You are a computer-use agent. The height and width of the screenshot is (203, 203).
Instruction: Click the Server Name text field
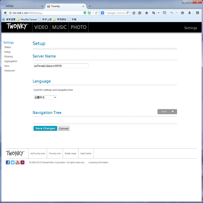coord(61,66)
